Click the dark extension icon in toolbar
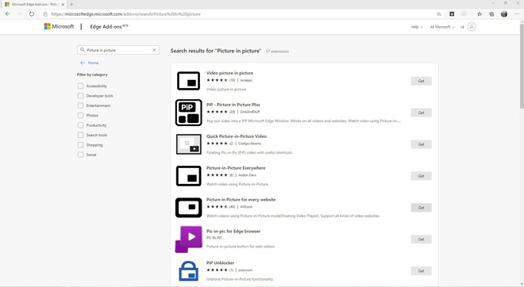Image resolution: width=524 pixels, height=287 pixels. (x=452, y=14)
